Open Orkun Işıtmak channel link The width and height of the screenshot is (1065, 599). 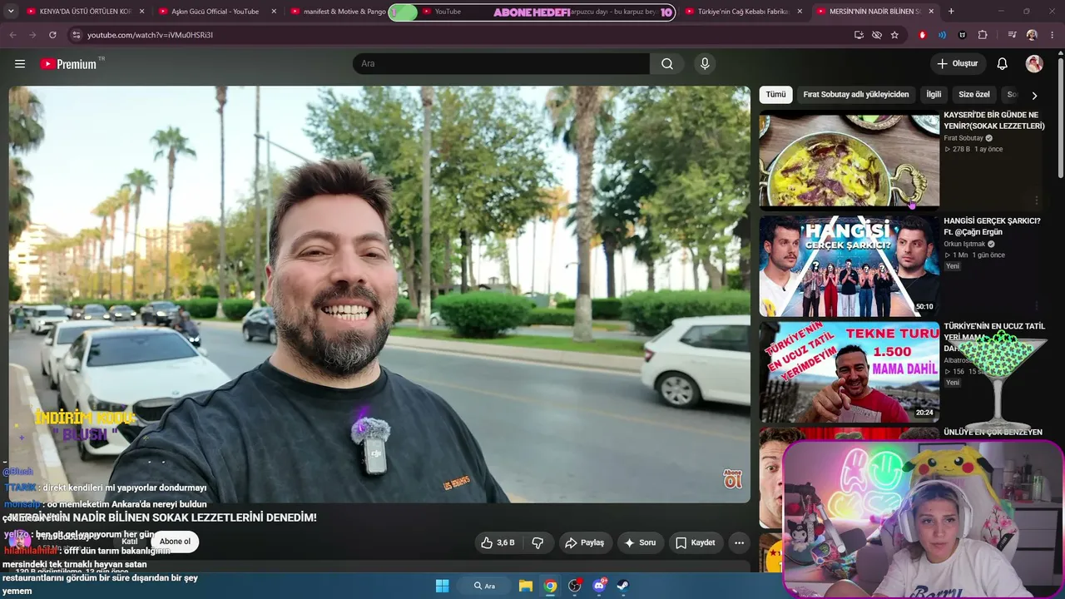point(963,244)
